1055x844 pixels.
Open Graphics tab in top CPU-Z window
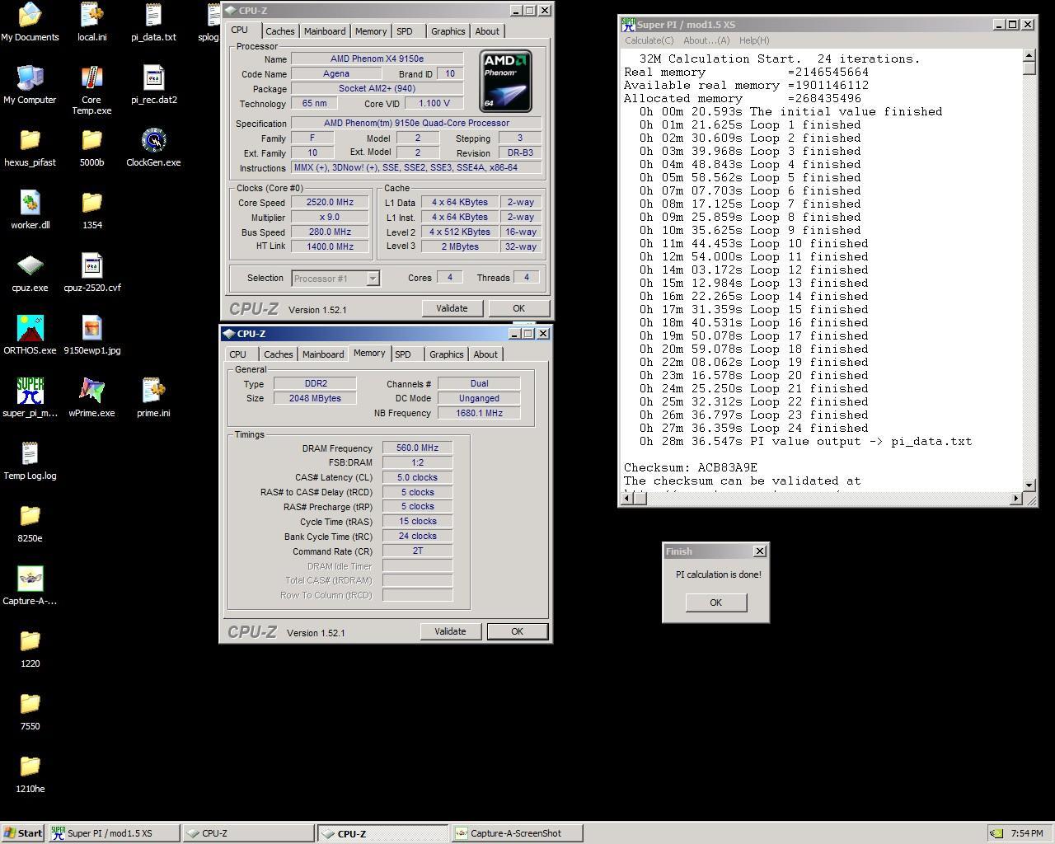[x=448, y=31]
